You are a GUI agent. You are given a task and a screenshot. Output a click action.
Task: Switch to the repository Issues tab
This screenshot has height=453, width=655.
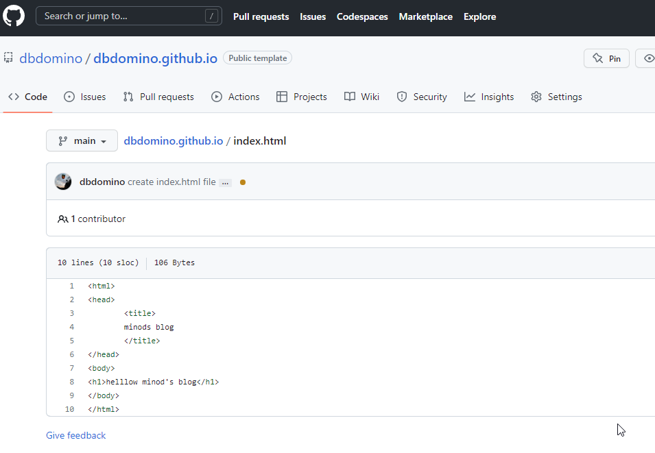[x=85, y=97]
